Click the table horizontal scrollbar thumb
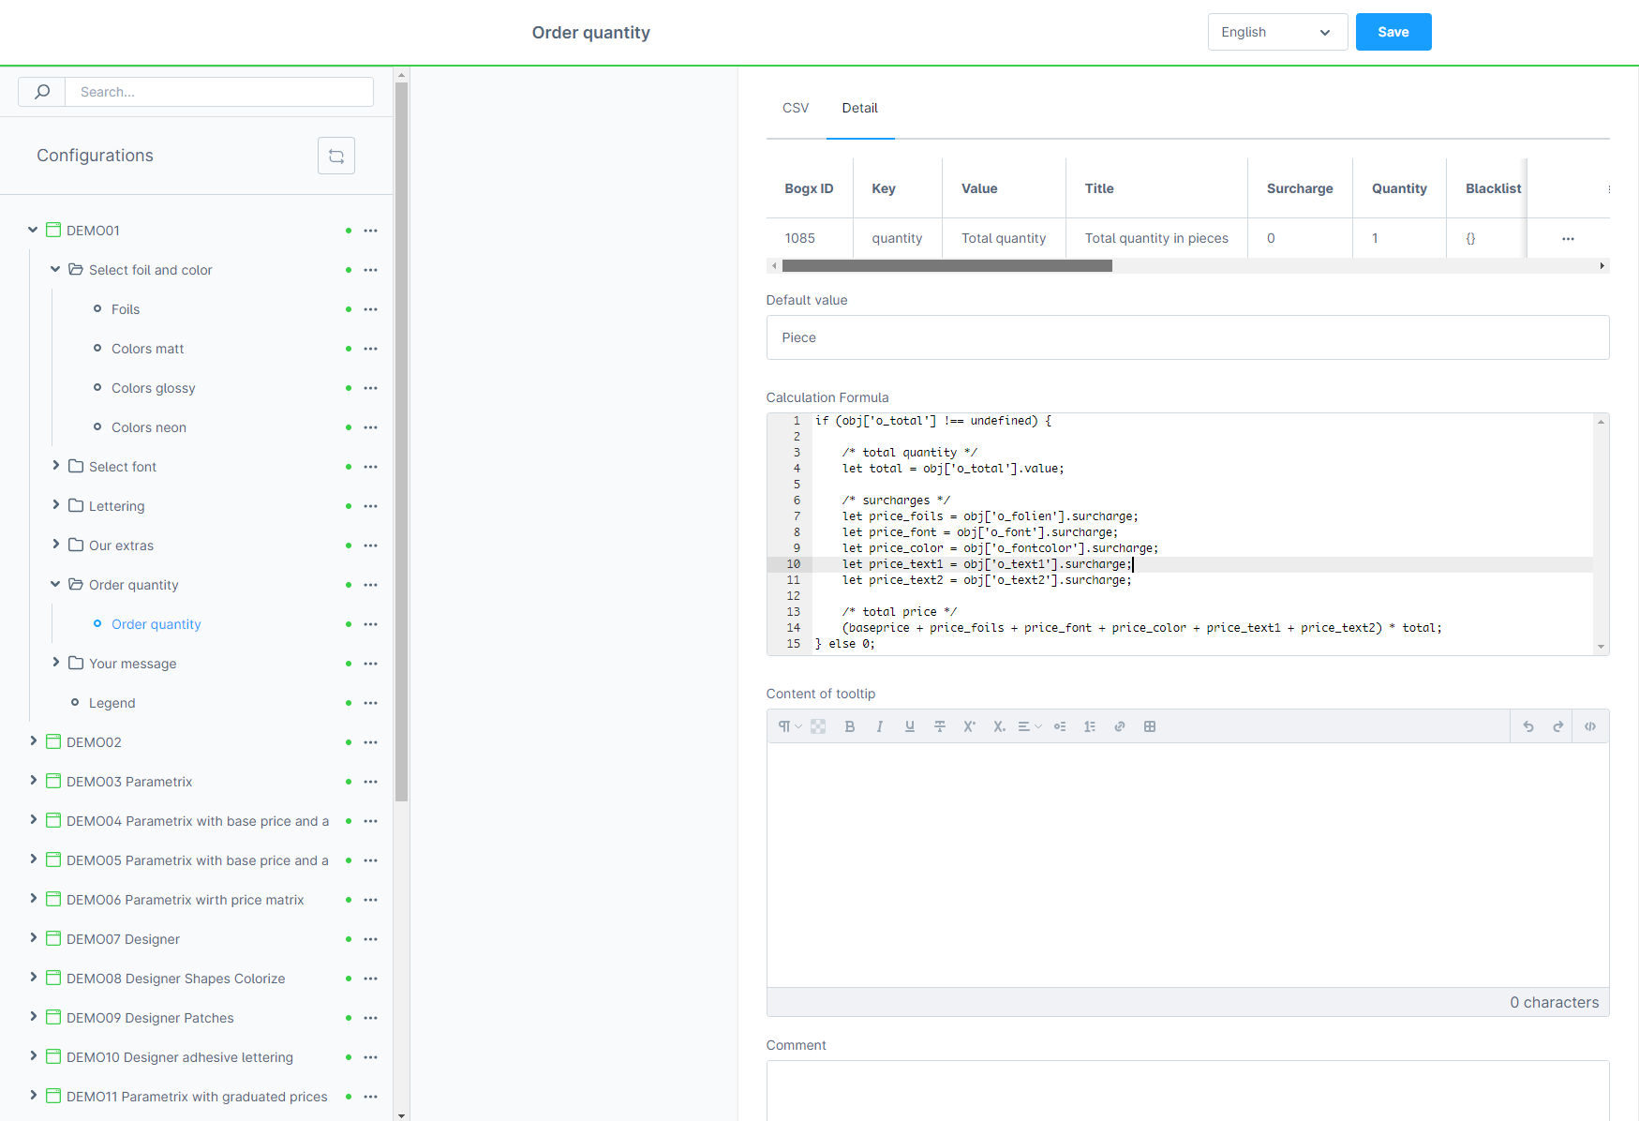The height and width of the screenshot is (1121, 1639). point(947,266)
